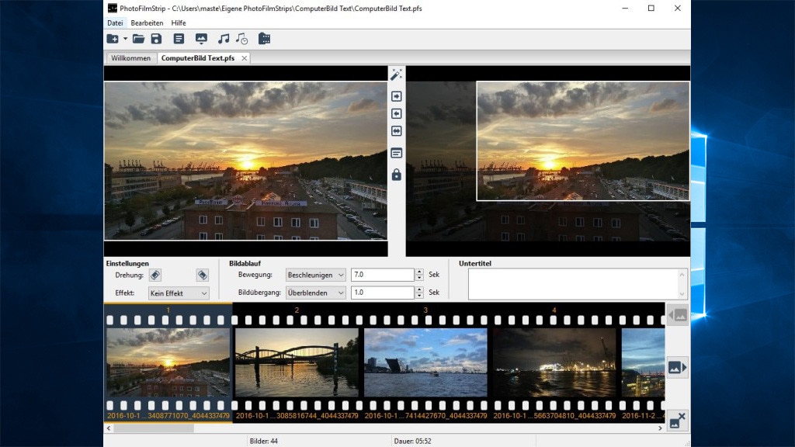Move picture left in filmstrip
The width and height of the screenshot is (795, 447).
677,315
